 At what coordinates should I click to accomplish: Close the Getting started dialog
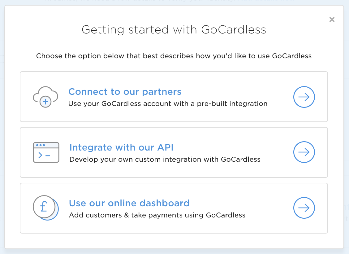(x=332, y=20)
